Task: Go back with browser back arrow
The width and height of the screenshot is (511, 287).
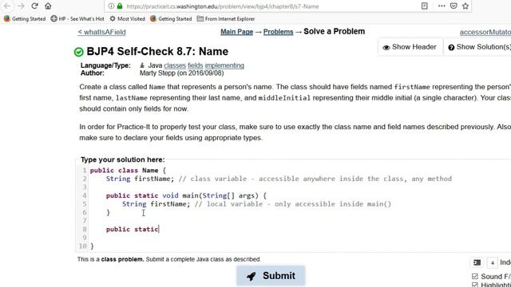Action: point(7,6)
